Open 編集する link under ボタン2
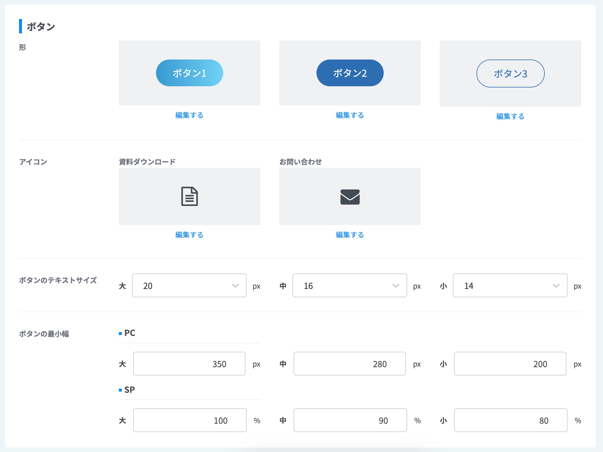603x452 pixels. click(x=350, y=115)
